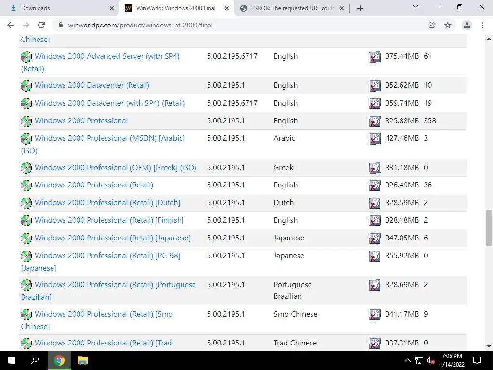
Task: Expand the tab search chevron
Action: point(415,7)
